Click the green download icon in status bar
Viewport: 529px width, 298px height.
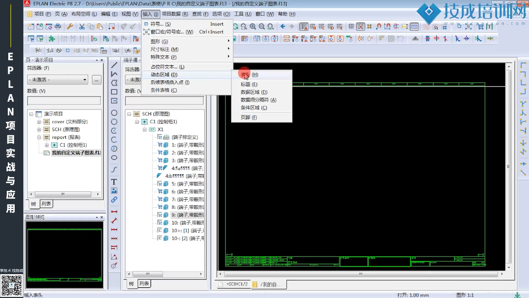pos(517,295)
